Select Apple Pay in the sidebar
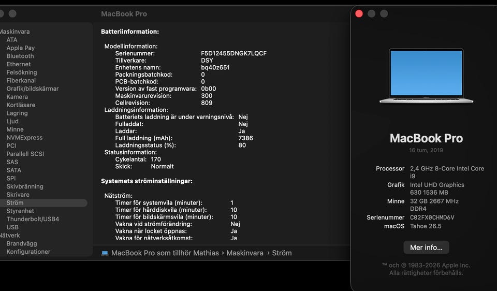This screenshot has width=497, height=291. pyautogui.click(x=21, y=48)
